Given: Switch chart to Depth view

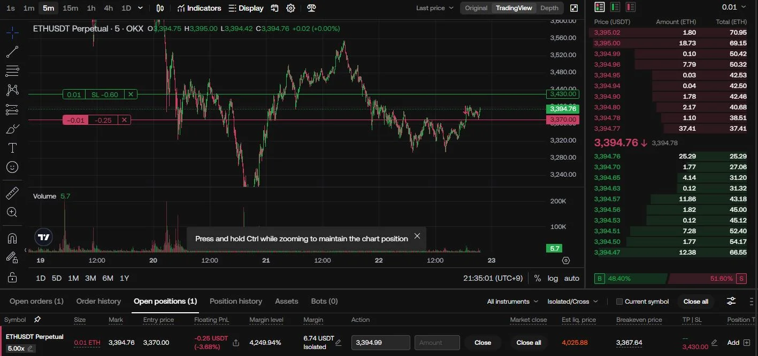Looking at the screenshot, I should tap(549, 8).
